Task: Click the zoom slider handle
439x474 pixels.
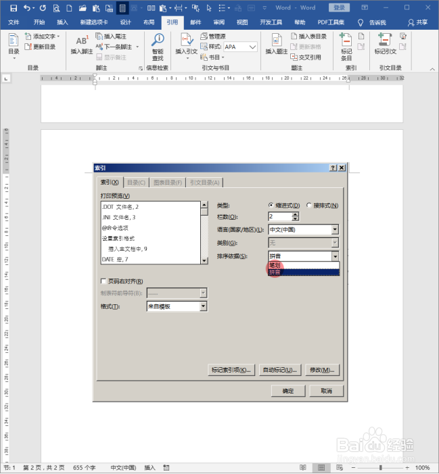Action: pos(380,468)
